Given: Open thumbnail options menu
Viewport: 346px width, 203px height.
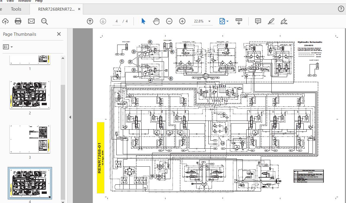Looking at the screenshot, I should [8, 47].
